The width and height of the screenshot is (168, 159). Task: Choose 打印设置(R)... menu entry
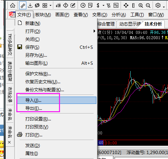click(56, 119)
